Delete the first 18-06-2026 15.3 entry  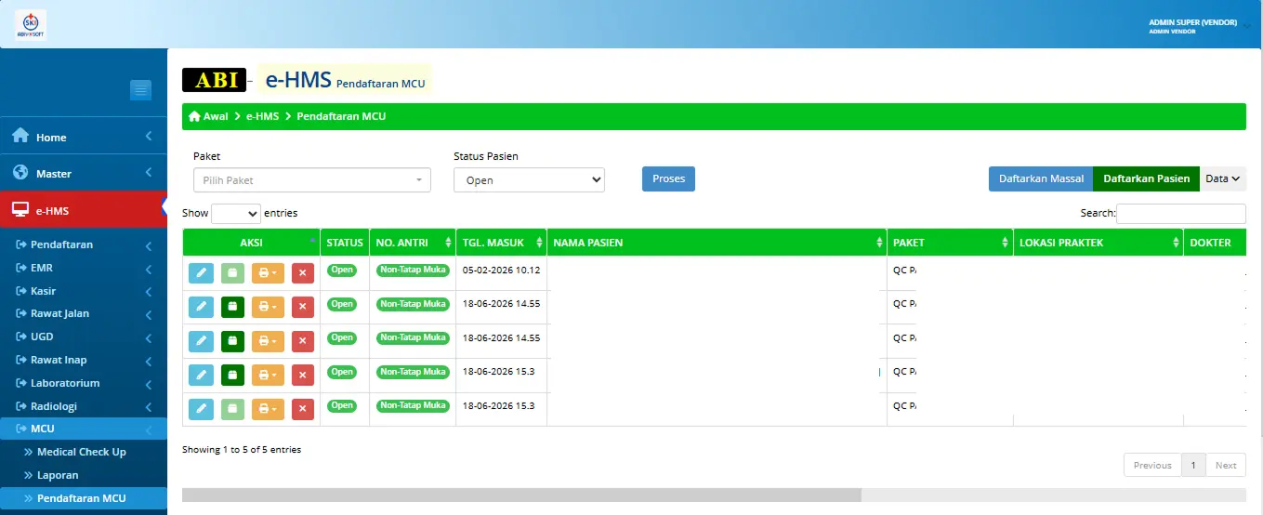click(303, 375)
